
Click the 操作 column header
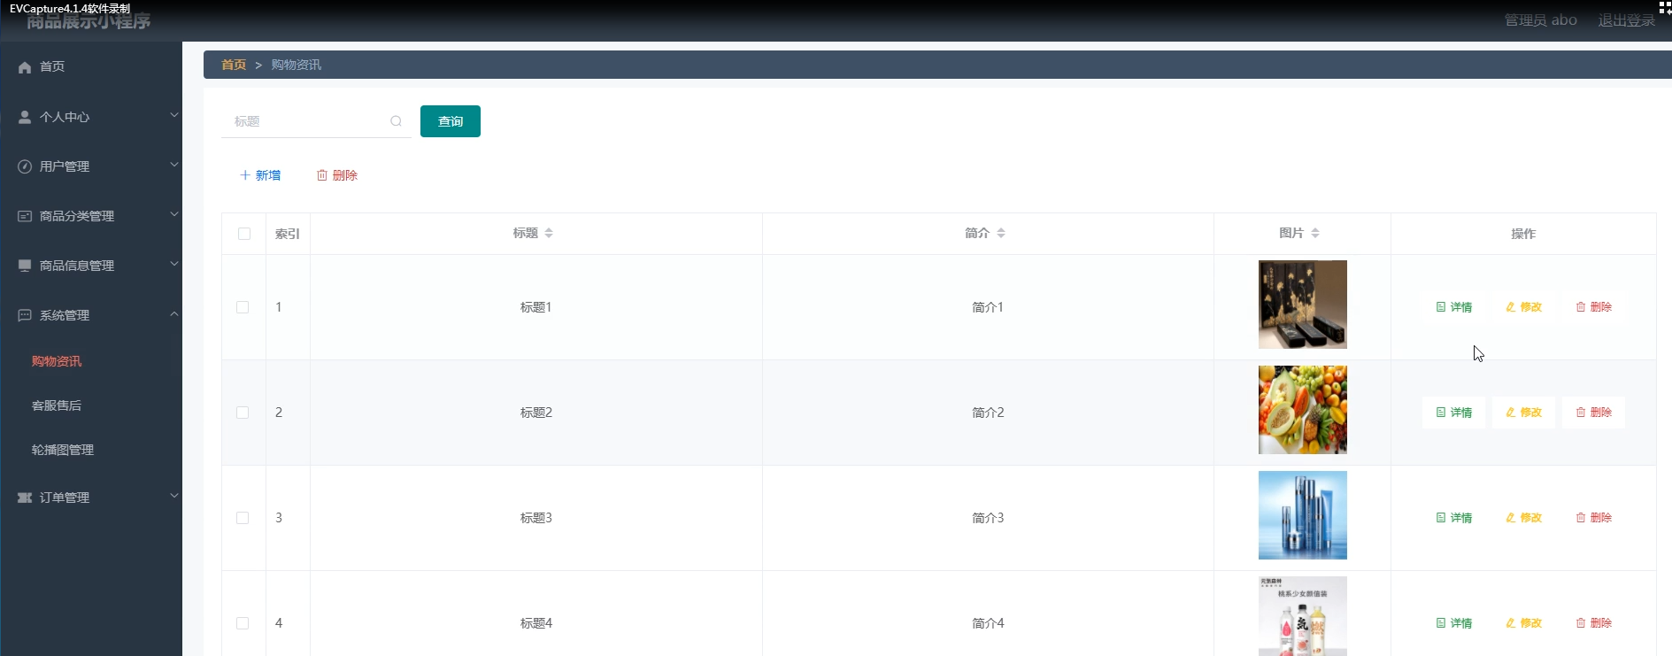click(1523, 234)
